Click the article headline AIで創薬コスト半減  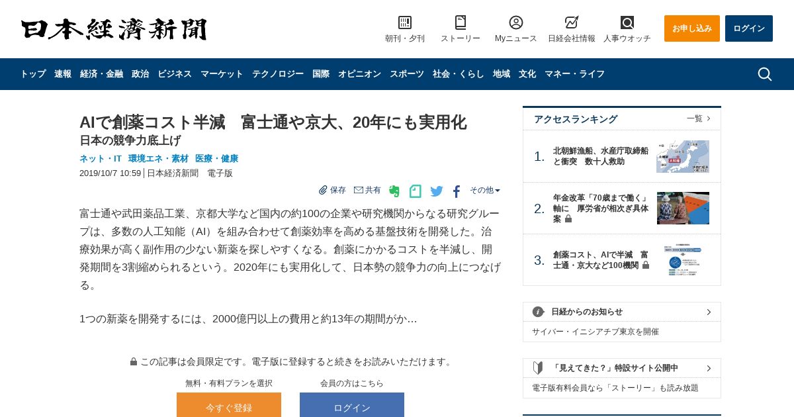273,122
